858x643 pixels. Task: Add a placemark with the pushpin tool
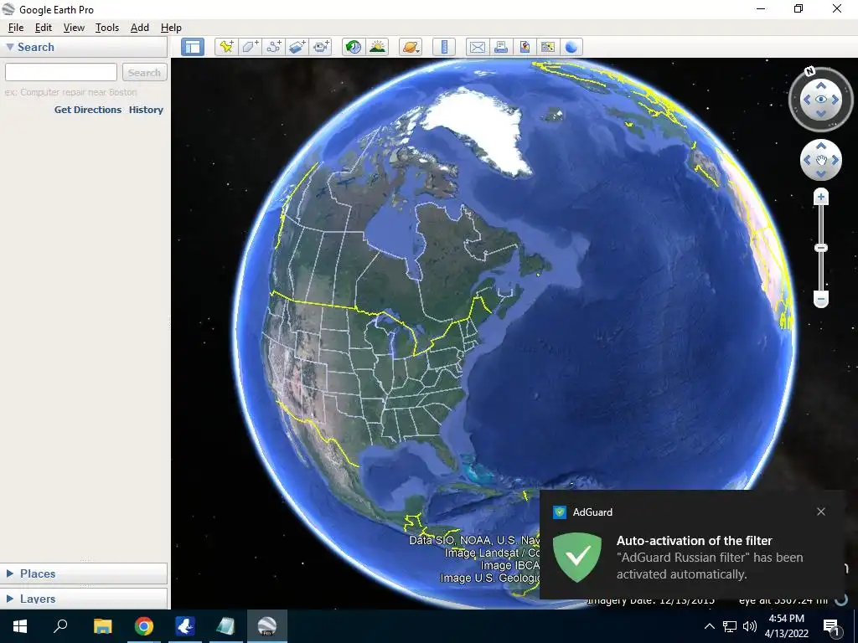point(226,47)
